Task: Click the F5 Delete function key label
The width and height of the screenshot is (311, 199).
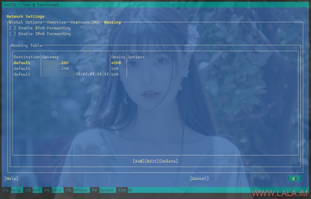Action: (x=77, y=190)
